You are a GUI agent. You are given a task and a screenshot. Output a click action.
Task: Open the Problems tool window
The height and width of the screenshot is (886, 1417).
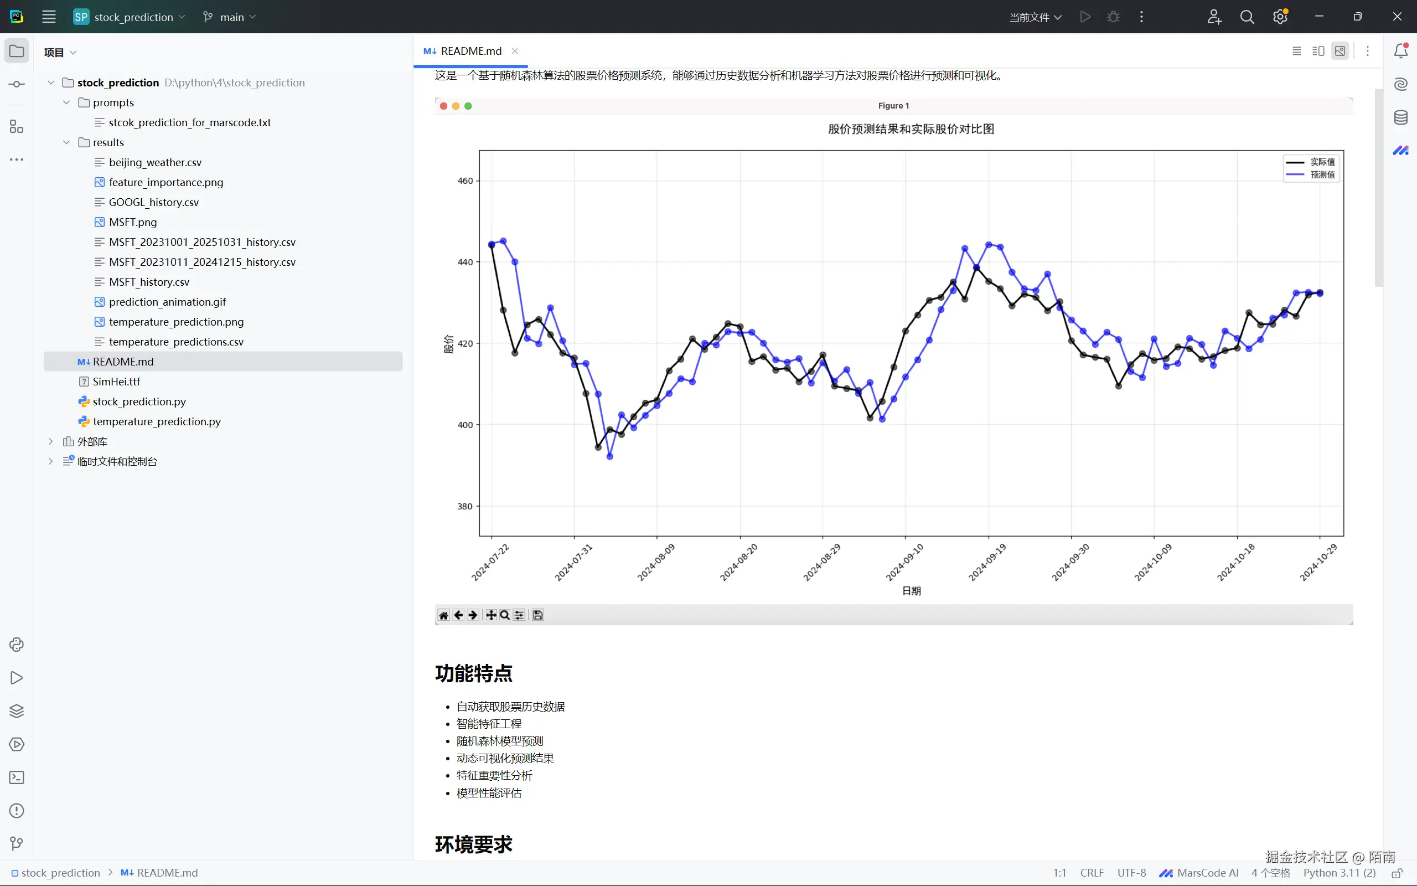pyautogui.click(x=17, y=811)
